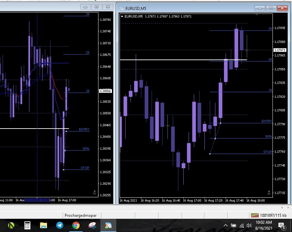Open the notification center with badge 3

(x=282, y=225)
